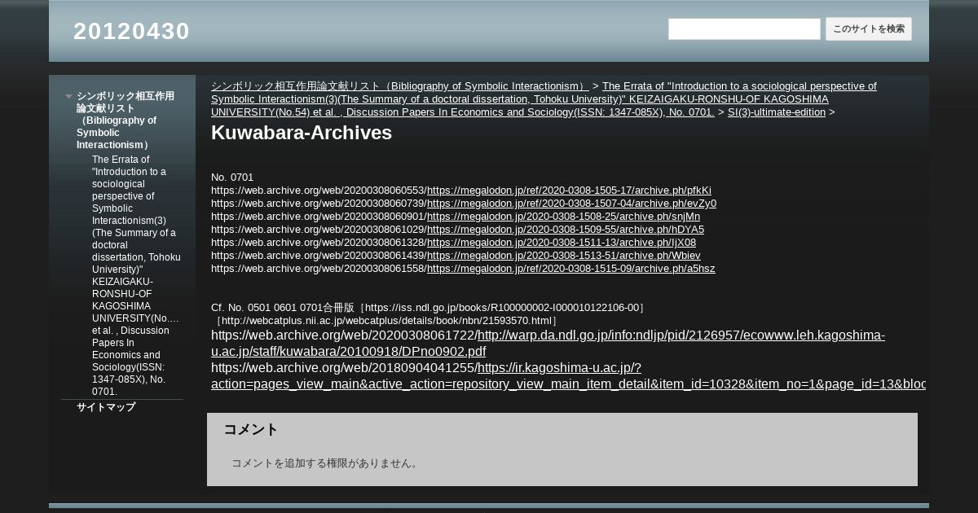Screen dimensions: 978x513
Task: Click コメントを追加する権限がありません message
Action: [x=326, y=463]
